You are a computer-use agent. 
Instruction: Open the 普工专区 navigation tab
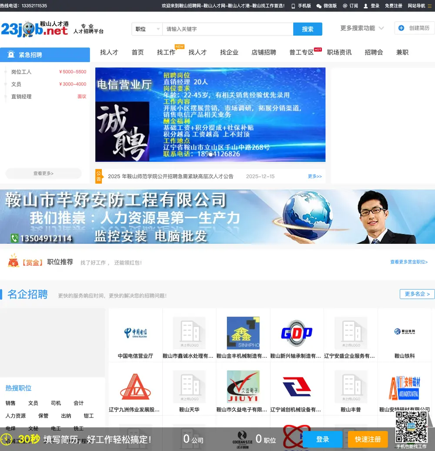301,52
